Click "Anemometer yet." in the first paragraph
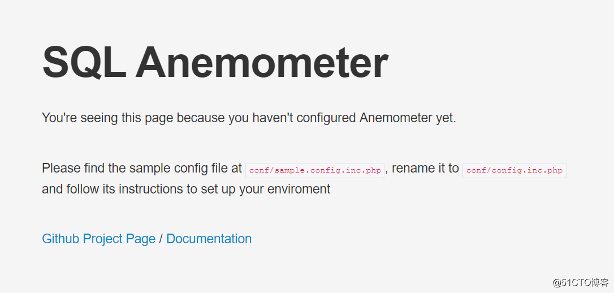 tap(408, 118)
